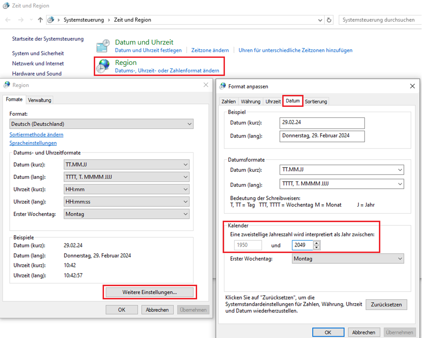
Task: Click the Systemsteuerung durchsuchen search field
Action: click(x=379, y=20)
